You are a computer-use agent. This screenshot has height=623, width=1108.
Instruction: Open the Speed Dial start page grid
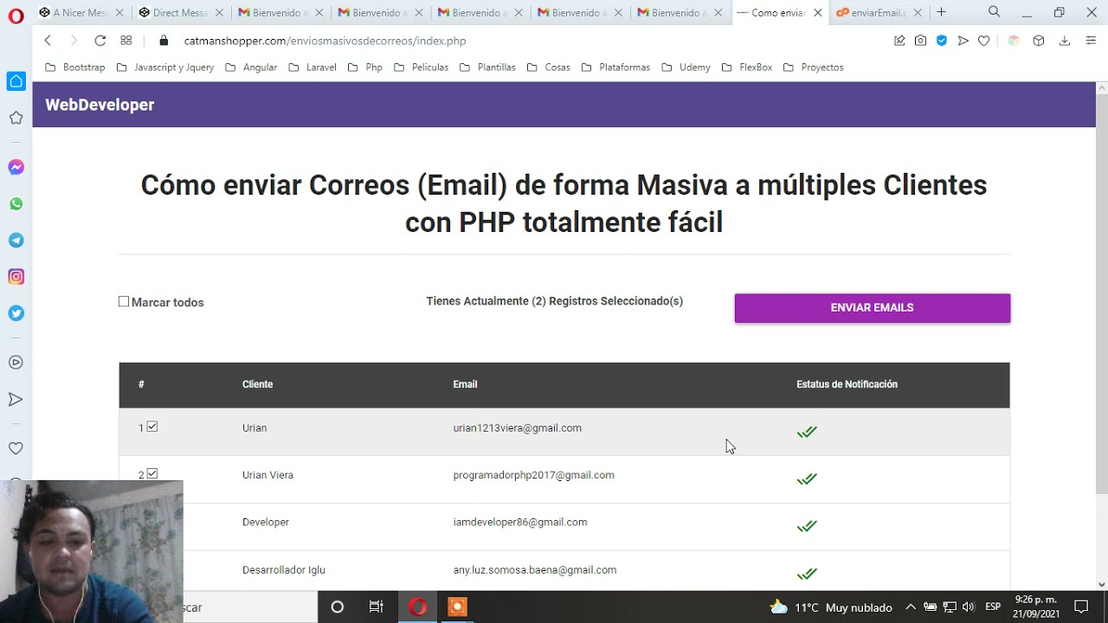(x=126, y=41)
